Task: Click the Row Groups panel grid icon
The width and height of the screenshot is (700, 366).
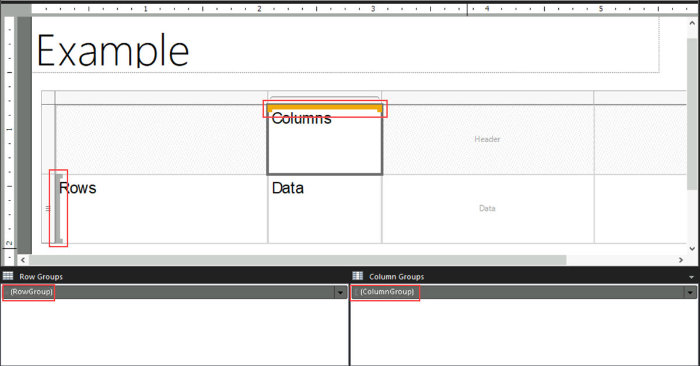Action: (x=8, y=275)
